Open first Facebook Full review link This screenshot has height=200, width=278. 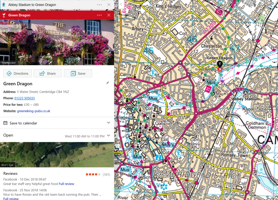[66, 184]
